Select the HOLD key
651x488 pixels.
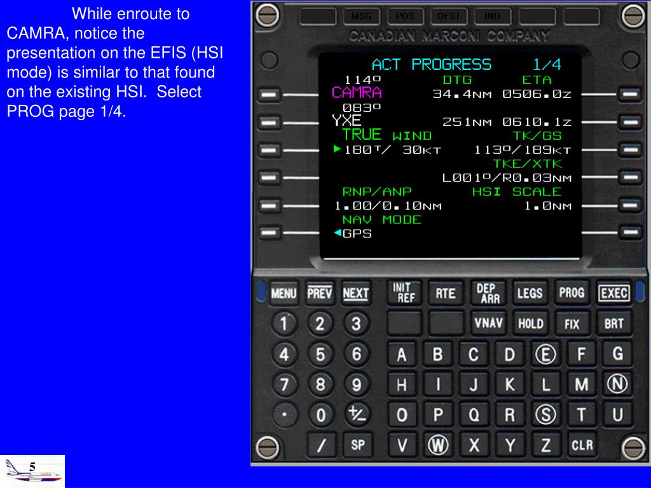tap(530, 323)
